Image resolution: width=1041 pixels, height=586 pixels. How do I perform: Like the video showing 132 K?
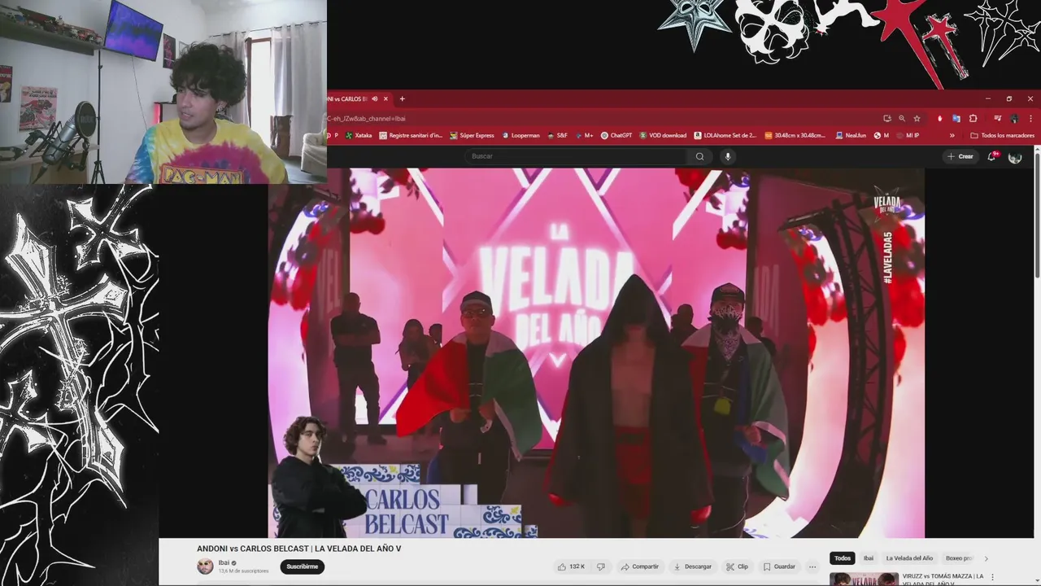573,566
